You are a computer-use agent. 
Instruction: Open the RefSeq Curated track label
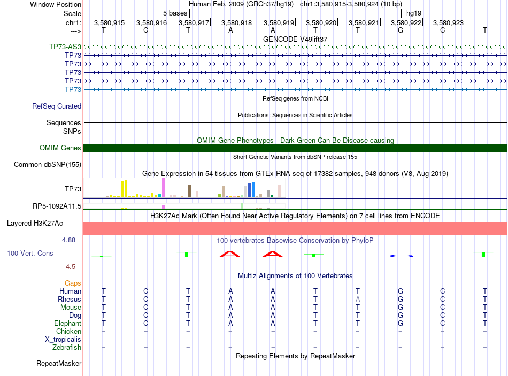click(57, 106)
